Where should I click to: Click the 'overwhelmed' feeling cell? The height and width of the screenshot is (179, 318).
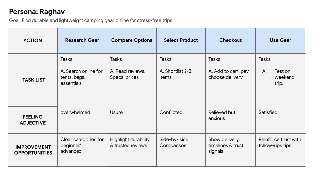point(75,112)
